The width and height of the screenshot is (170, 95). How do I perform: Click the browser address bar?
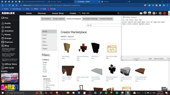tap(81, 5)
